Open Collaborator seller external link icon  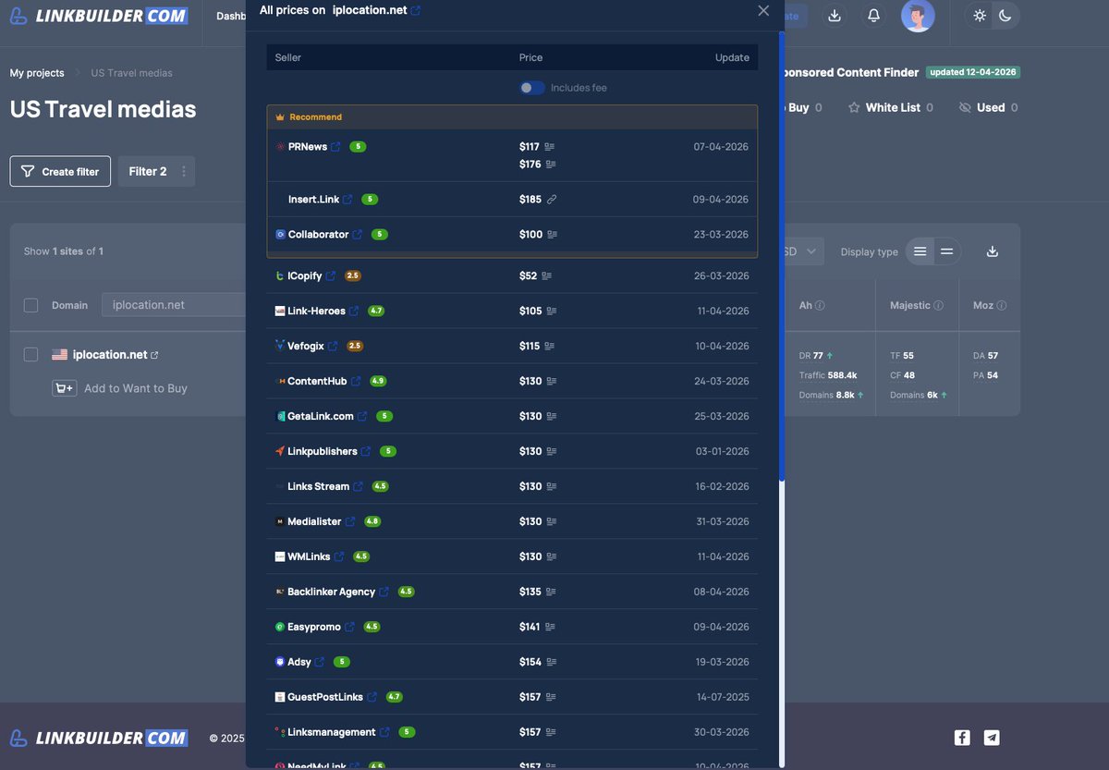pyautogui.click(x=357, y=235)
